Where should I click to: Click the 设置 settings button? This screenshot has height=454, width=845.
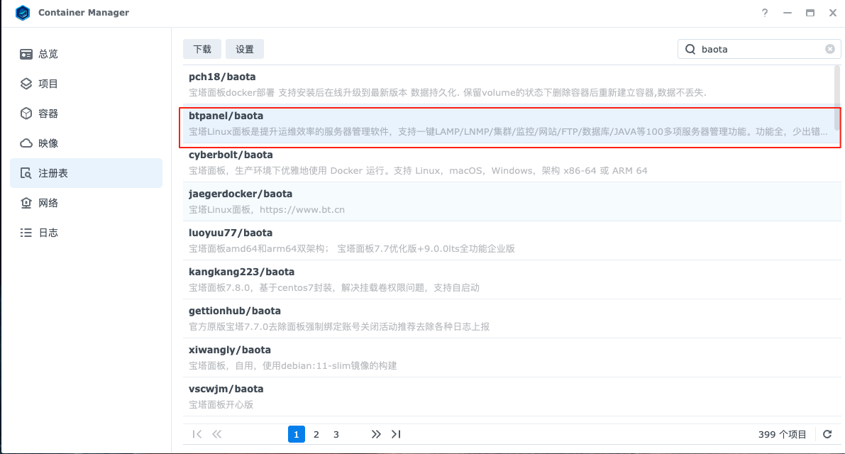pos(245,49)
